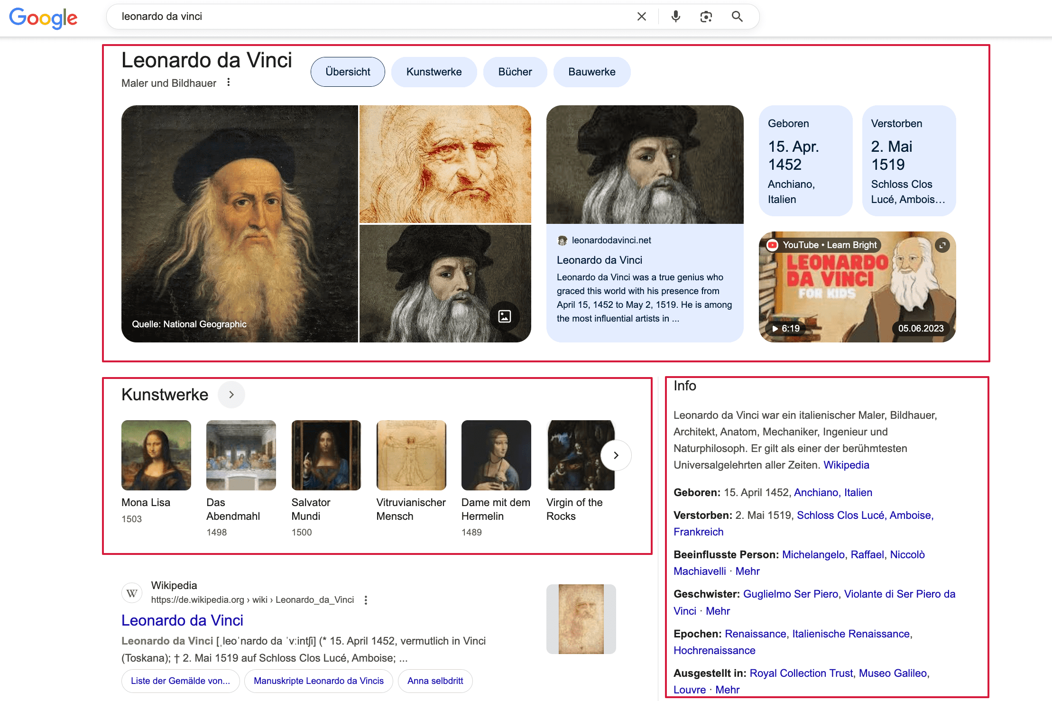The height and width of the screenshot is (701, 1052).
Task: Open Museo Galileo link
Action: 893,673
